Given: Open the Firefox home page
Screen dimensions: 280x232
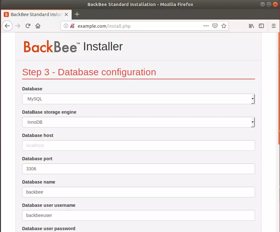Looking at the screenshot, I should click(38, 26).
